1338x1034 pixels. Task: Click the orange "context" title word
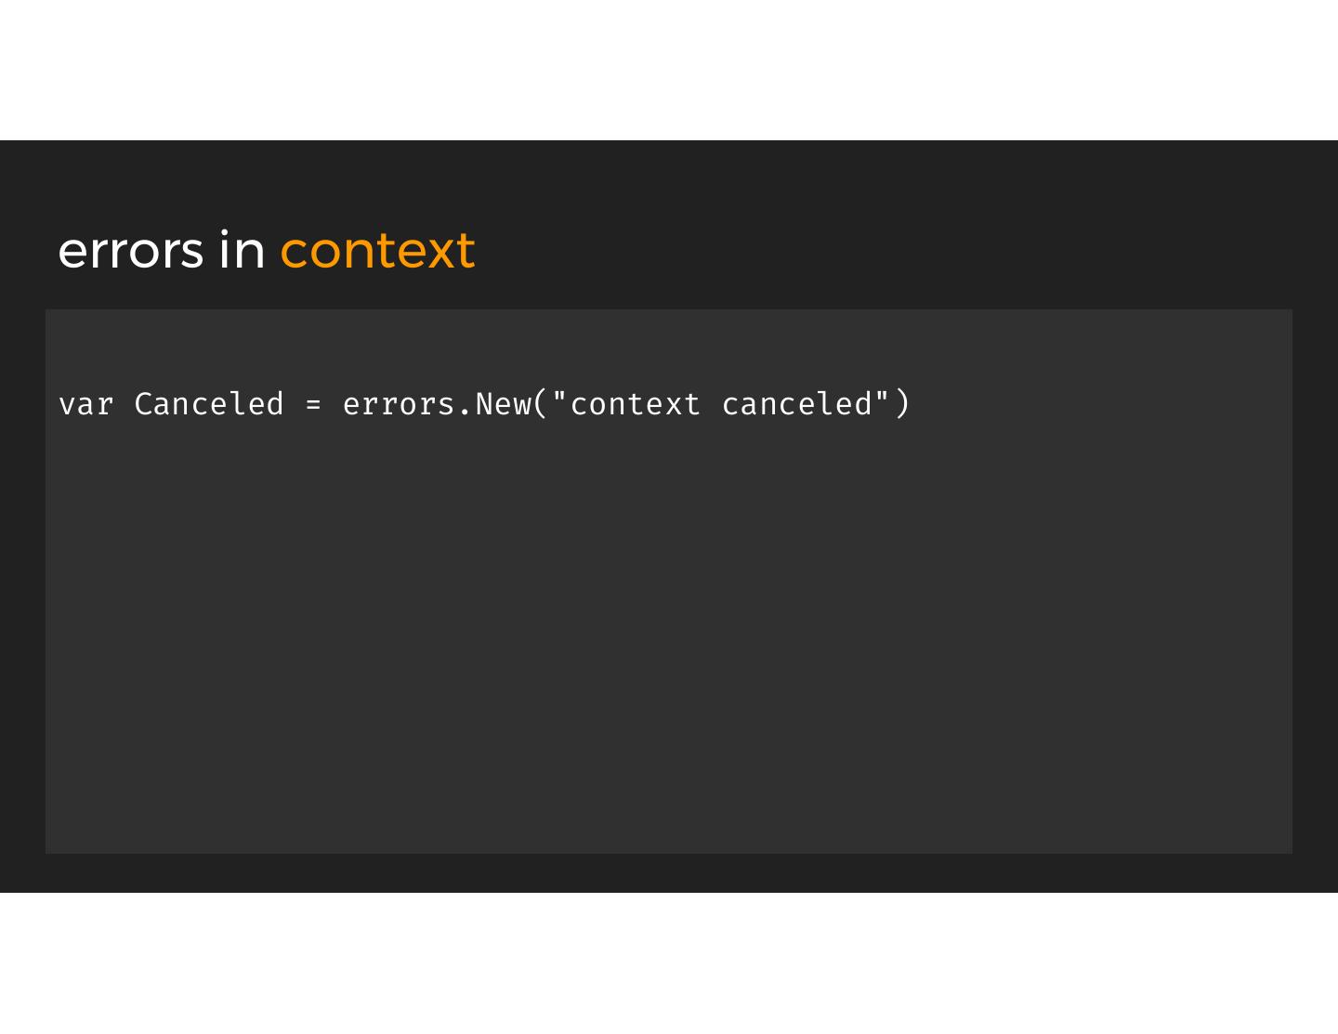tap(377, 251)
